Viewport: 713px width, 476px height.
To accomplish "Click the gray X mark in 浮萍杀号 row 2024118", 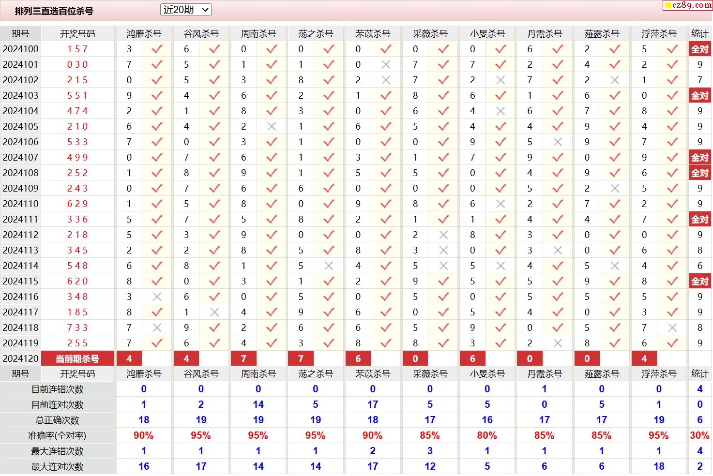I will [672, 327].
